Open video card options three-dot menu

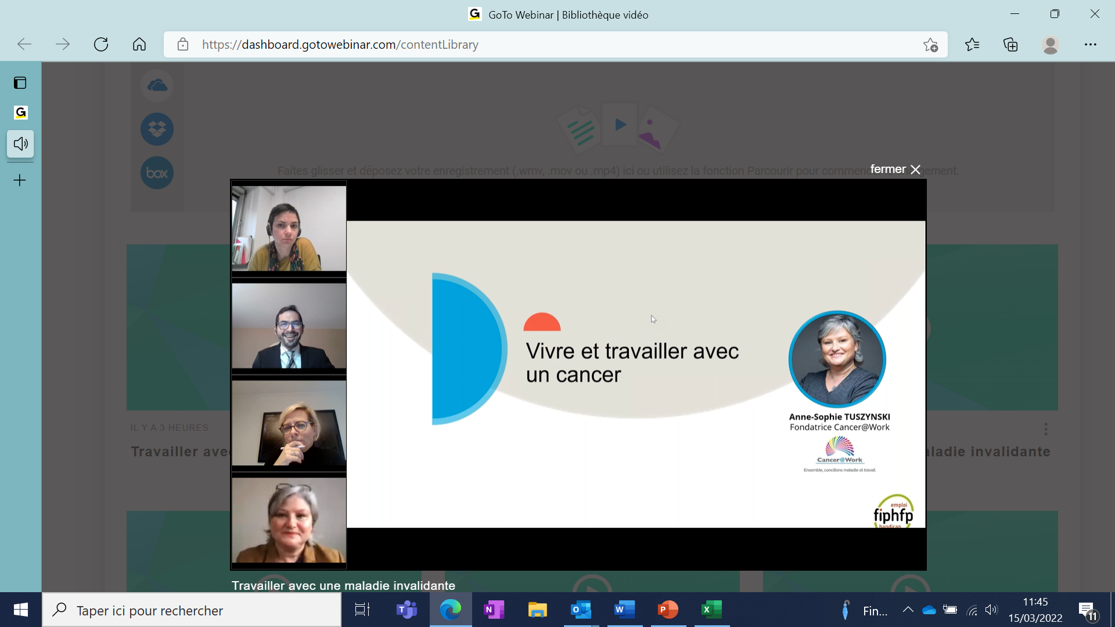[1046, 429]
